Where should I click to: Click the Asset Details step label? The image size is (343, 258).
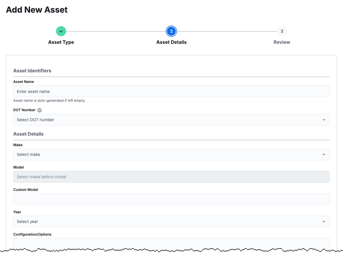tap(171, 42)
